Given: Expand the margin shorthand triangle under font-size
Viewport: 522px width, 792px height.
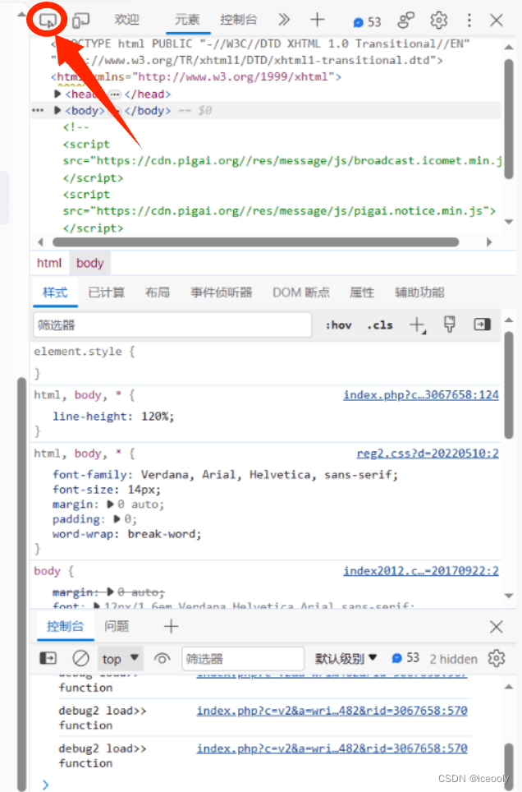Looking at the screenshot, I should (111, 504).
